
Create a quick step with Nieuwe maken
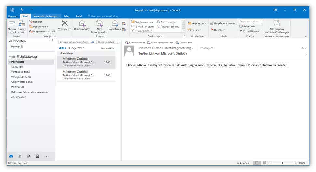coord(142,31)
